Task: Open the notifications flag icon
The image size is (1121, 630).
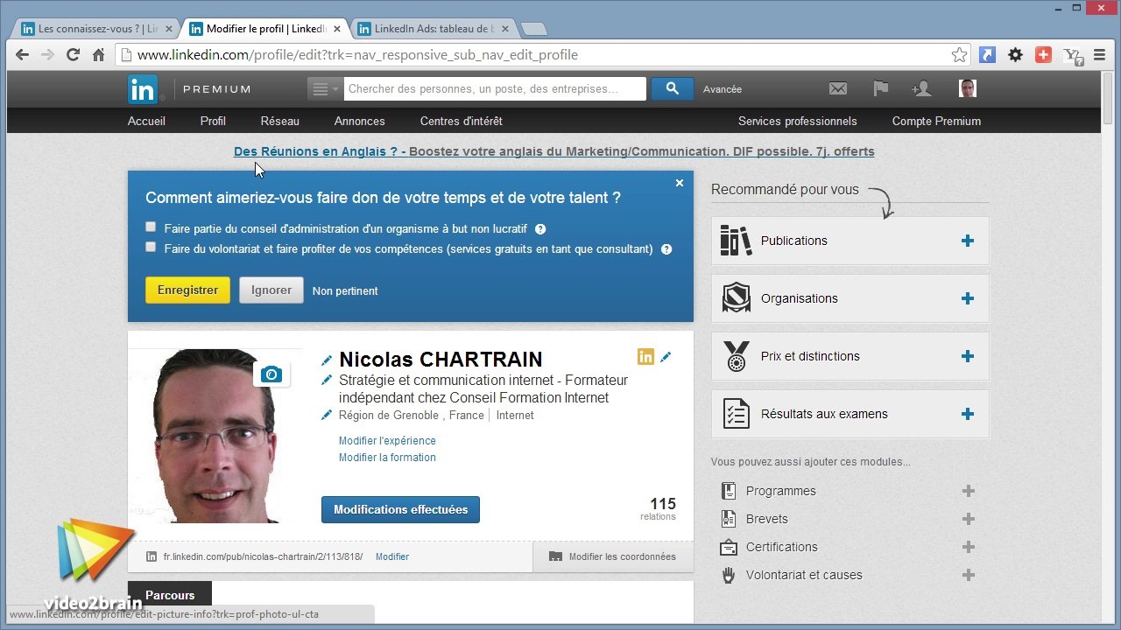Action: (880, 88)
